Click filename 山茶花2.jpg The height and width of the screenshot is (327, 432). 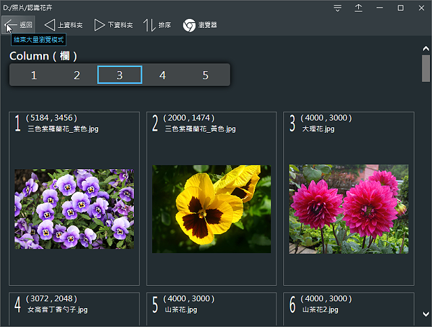tap(320, 309)
